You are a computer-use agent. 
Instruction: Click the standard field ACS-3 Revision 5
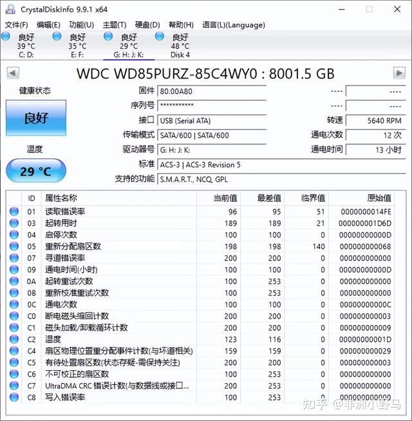pyautogui.click(x=281, y=165)
